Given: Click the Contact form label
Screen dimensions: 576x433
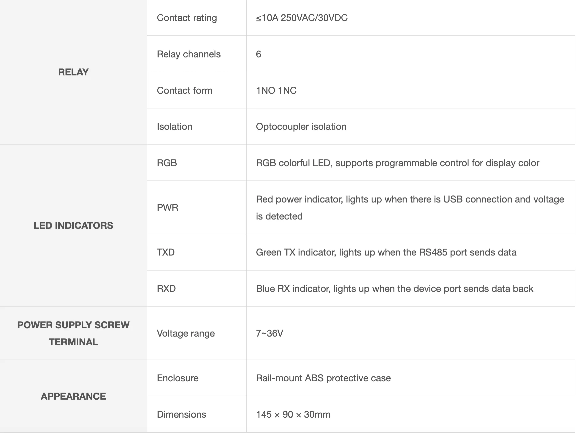Looking at the screenshot, I should point(184,90).
